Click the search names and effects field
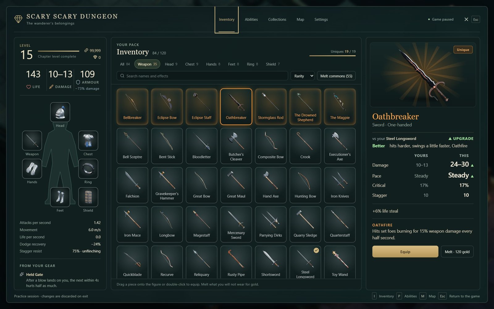 (202, 76)
